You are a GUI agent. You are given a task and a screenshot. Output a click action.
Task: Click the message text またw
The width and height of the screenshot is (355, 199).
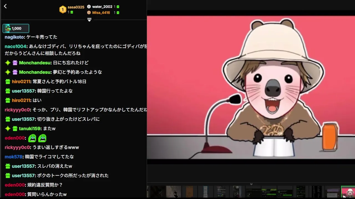pyautogui.click(x=49, y=129)
